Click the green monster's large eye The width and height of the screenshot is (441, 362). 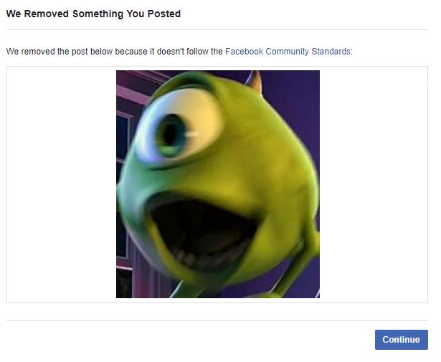pyautogui.click(x=179, y=128)
